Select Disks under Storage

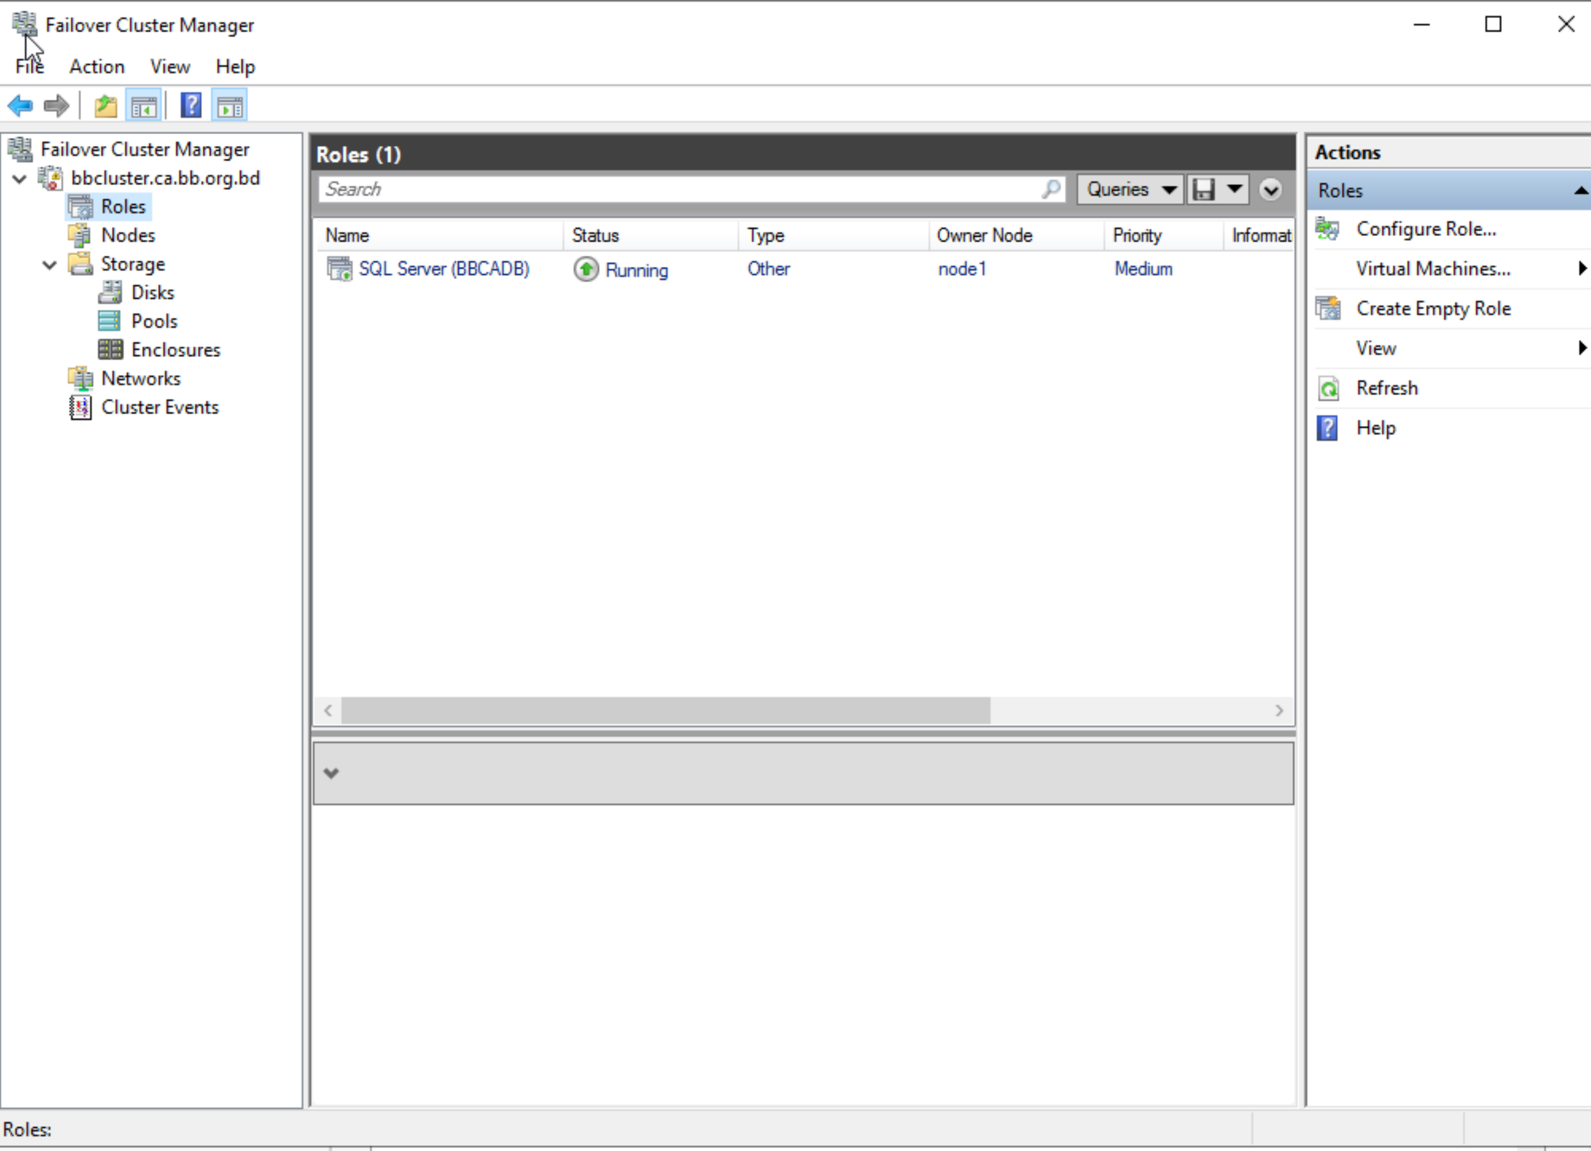153,292
